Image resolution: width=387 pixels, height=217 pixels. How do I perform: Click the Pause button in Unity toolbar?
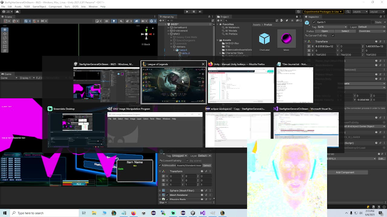point(193,12)
